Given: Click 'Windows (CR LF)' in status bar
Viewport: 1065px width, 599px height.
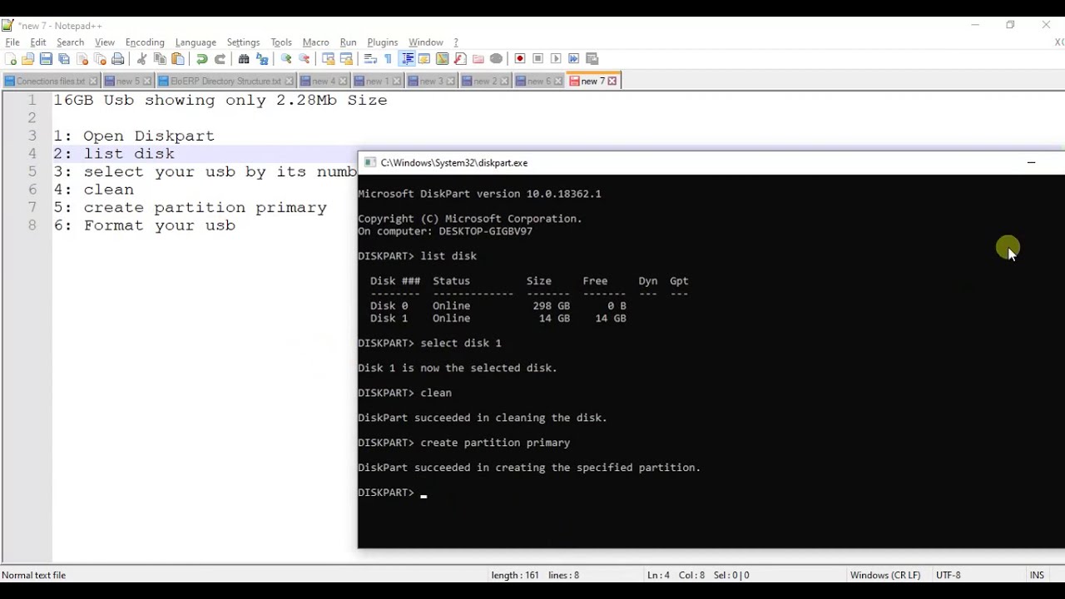Looking at the screenshot, I should [x=884, y=575].
